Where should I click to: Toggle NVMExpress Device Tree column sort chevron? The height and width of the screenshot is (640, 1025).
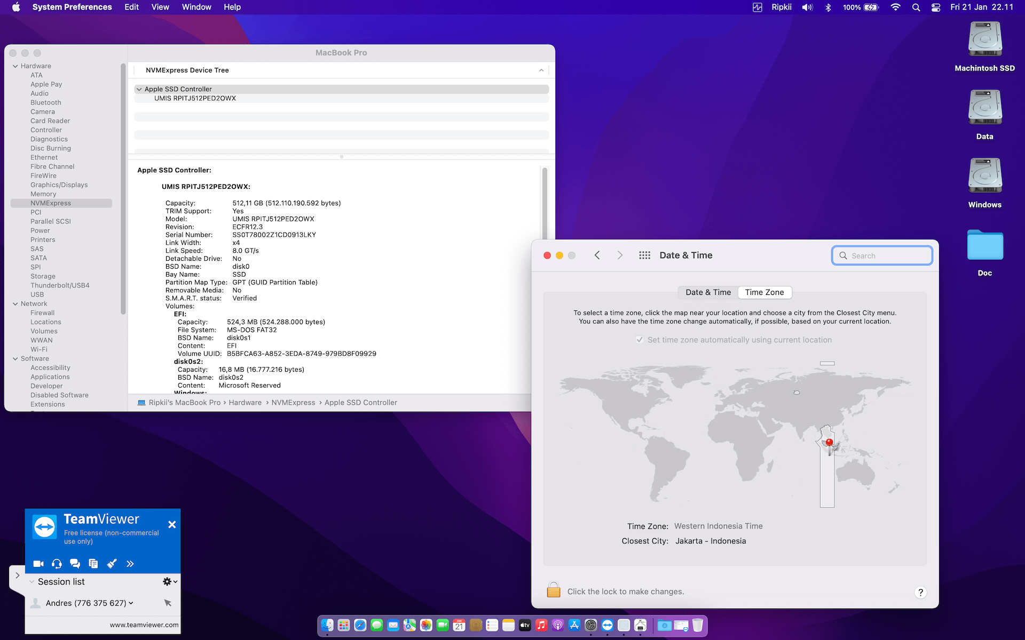(x=541, y=70)
